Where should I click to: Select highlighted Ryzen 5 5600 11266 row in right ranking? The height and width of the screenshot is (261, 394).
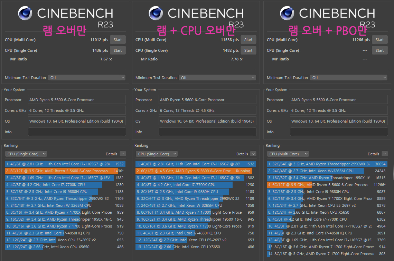coord(327,185)
